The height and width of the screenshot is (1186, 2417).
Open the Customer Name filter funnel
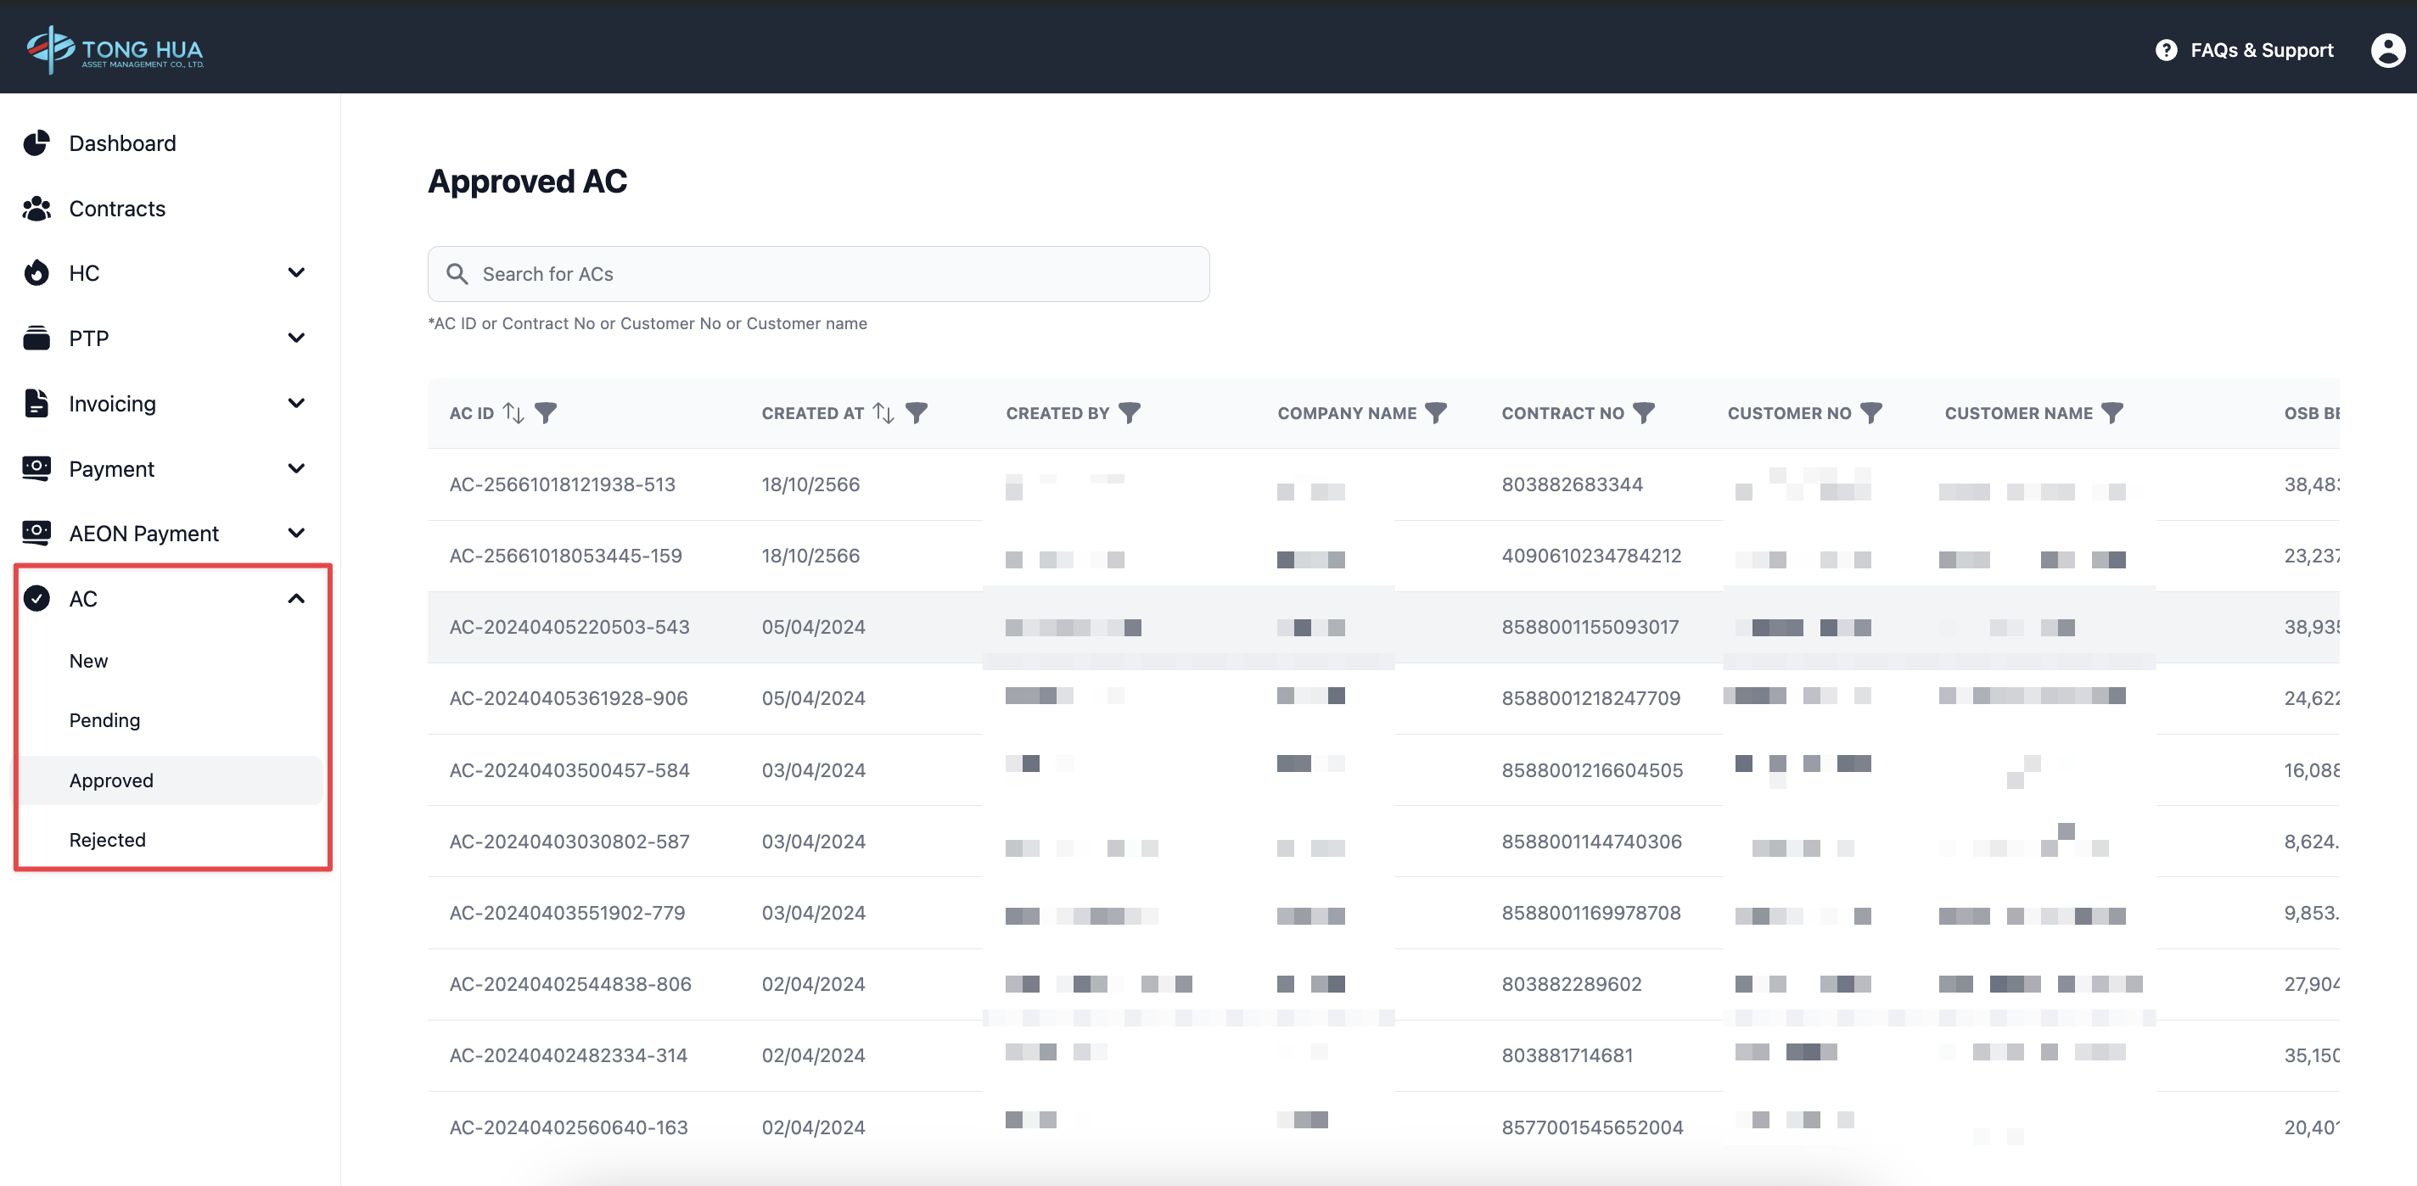click(2111, 413)
